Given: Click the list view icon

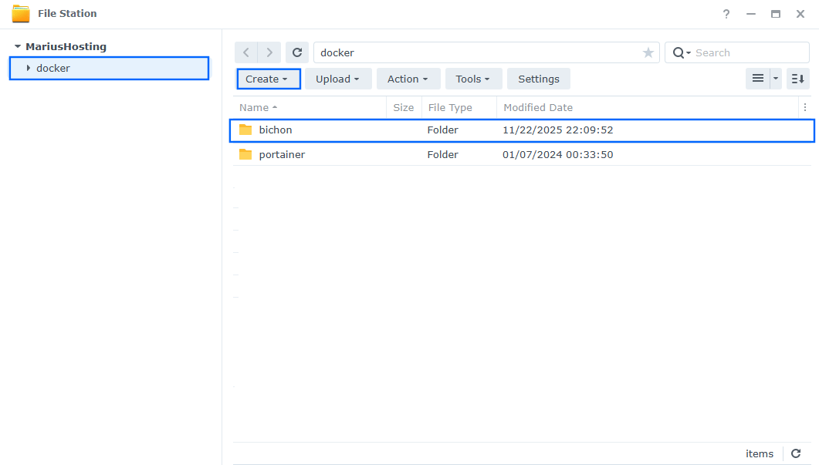Looking at the screenshot, I should (759, 79).
